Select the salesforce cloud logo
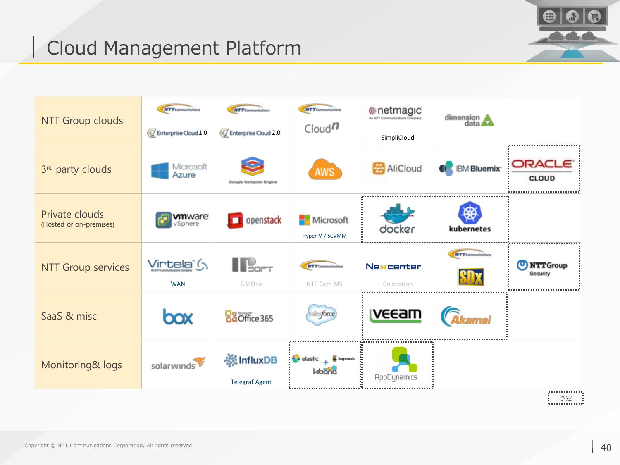This screenshot has height=465, width=620. tap(322, 315)
